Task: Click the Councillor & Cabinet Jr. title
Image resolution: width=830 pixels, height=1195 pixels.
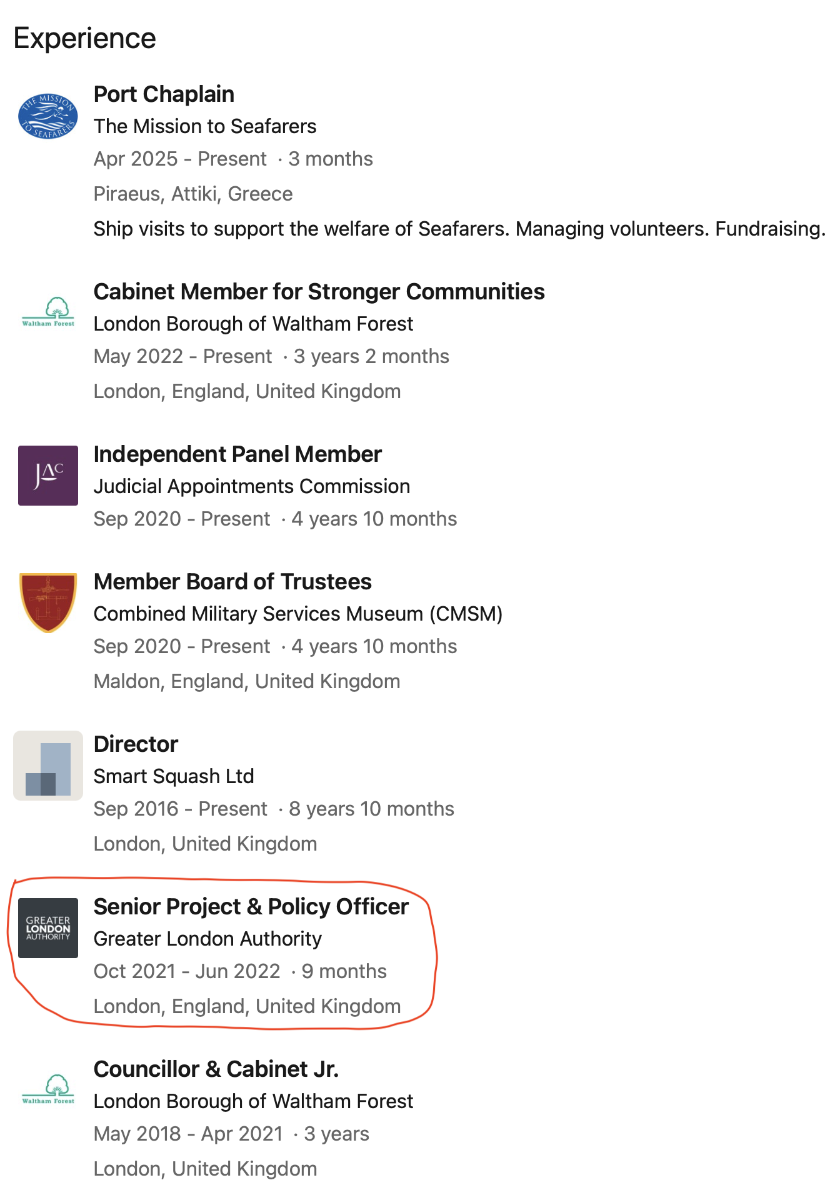Action: tap(216, 1069)
